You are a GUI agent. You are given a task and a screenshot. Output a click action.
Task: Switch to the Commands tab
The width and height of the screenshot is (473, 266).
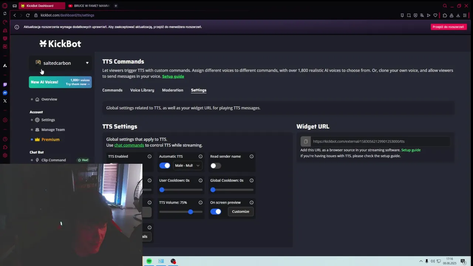(112, 90)
